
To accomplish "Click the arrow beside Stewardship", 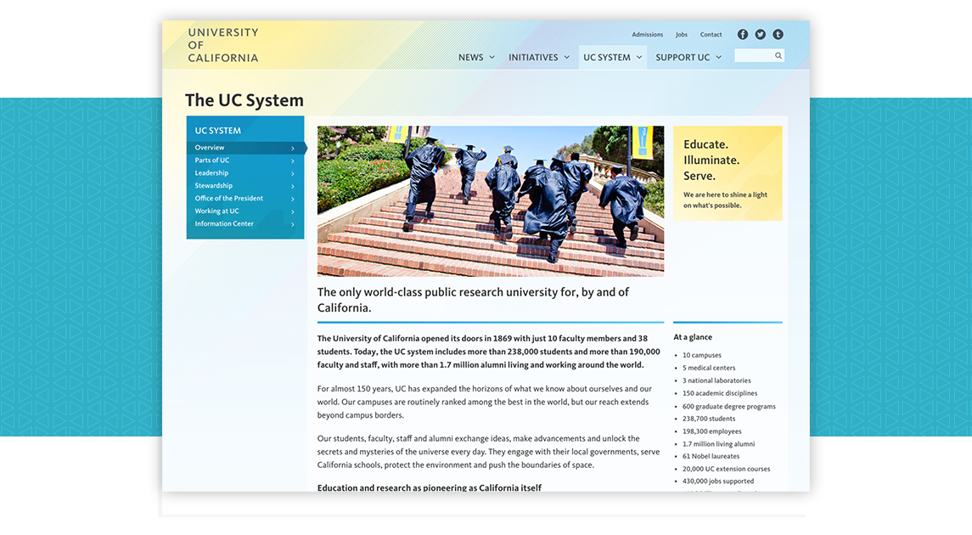I will coord(293,187).
